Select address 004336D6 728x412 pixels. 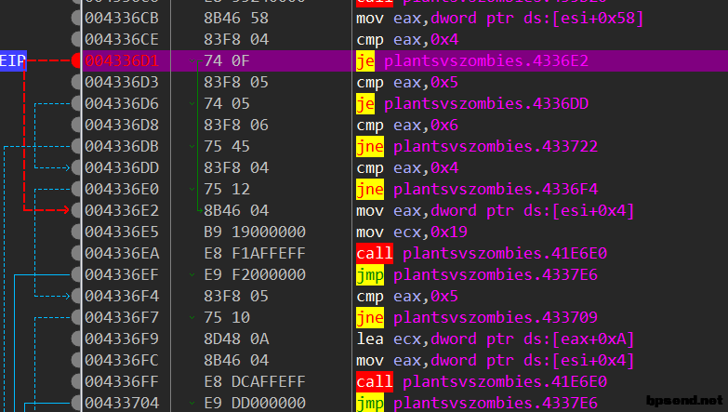pyautogui.click(x=122, y=103)
